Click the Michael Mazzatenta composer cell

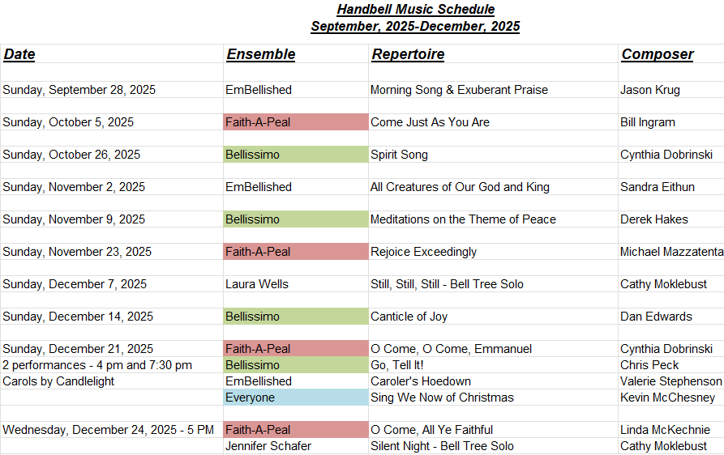point(671,252)
